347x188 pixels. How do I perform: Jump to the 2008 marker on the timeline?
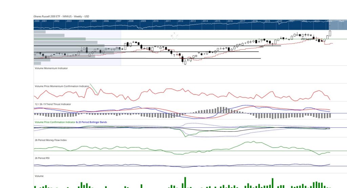131,21
